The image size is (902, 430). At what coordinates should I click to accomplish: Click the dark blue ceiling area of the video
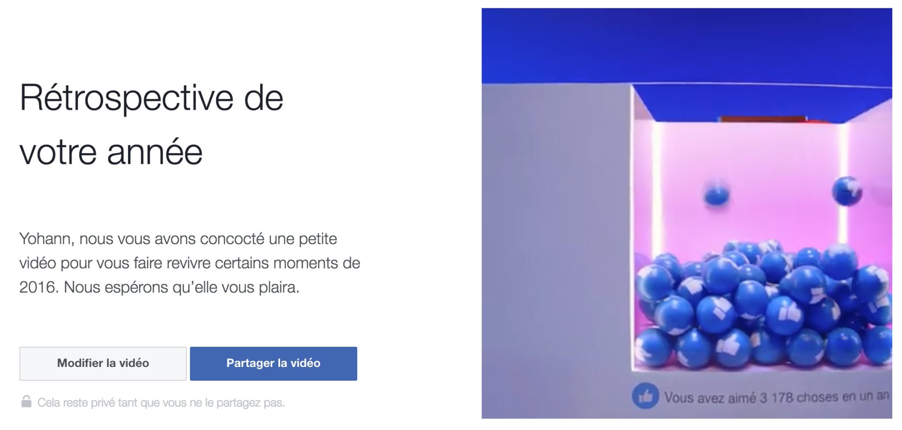point(687,44)
